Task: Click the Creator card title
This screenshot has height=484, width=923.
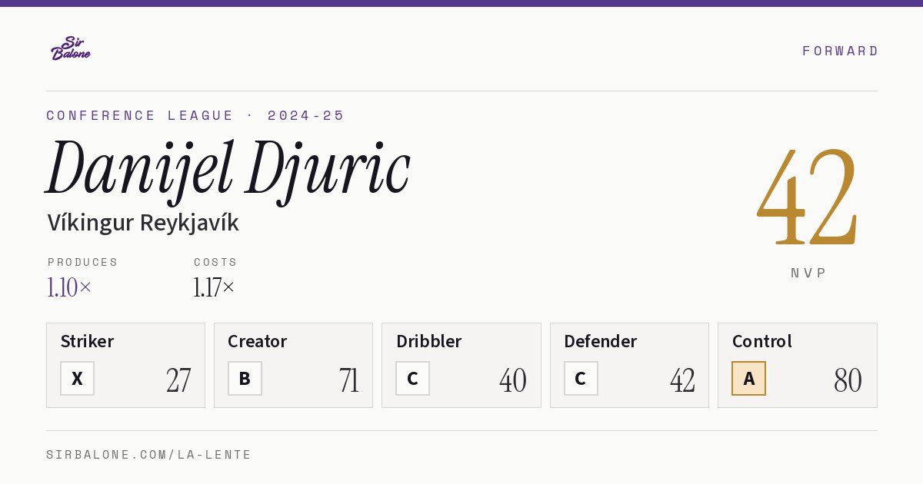Action: click(258, 341)
